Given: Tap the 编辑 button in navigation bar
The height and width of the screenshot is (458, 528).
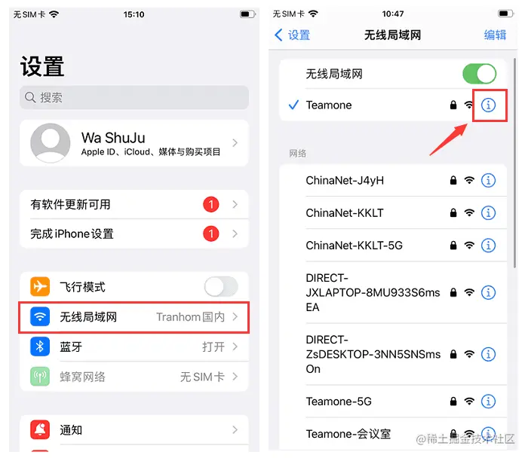Looking at the screenshot, I should click(x=495, y=35).
